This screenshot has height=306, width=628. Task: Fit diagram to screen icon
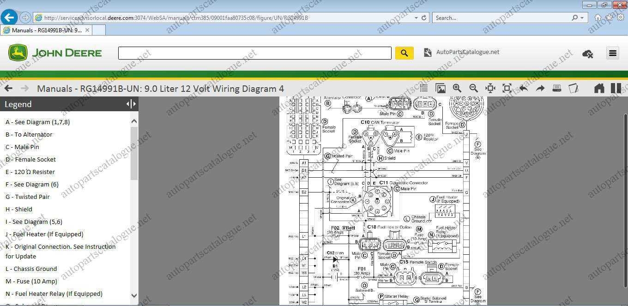[x=507, y=88]
